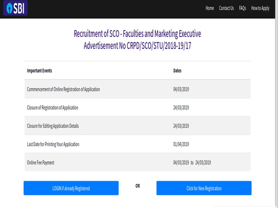The width and height of the screenshot is (278, 208).
Task: Select the Commencement of Online Registration row label
Action: 63,89
